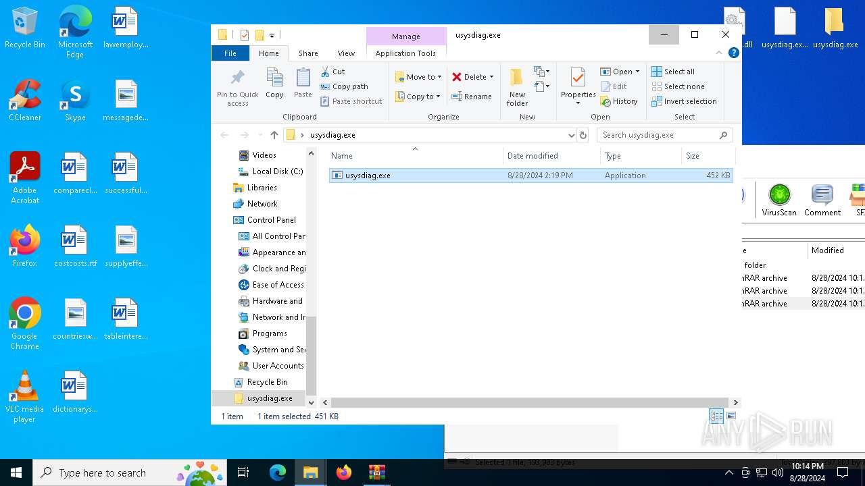
Task: Cut the selected file
Action: (332, 72)
